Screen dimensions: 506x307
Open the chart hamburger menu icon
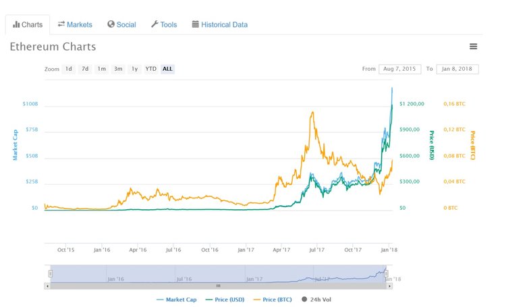[474, 47]
